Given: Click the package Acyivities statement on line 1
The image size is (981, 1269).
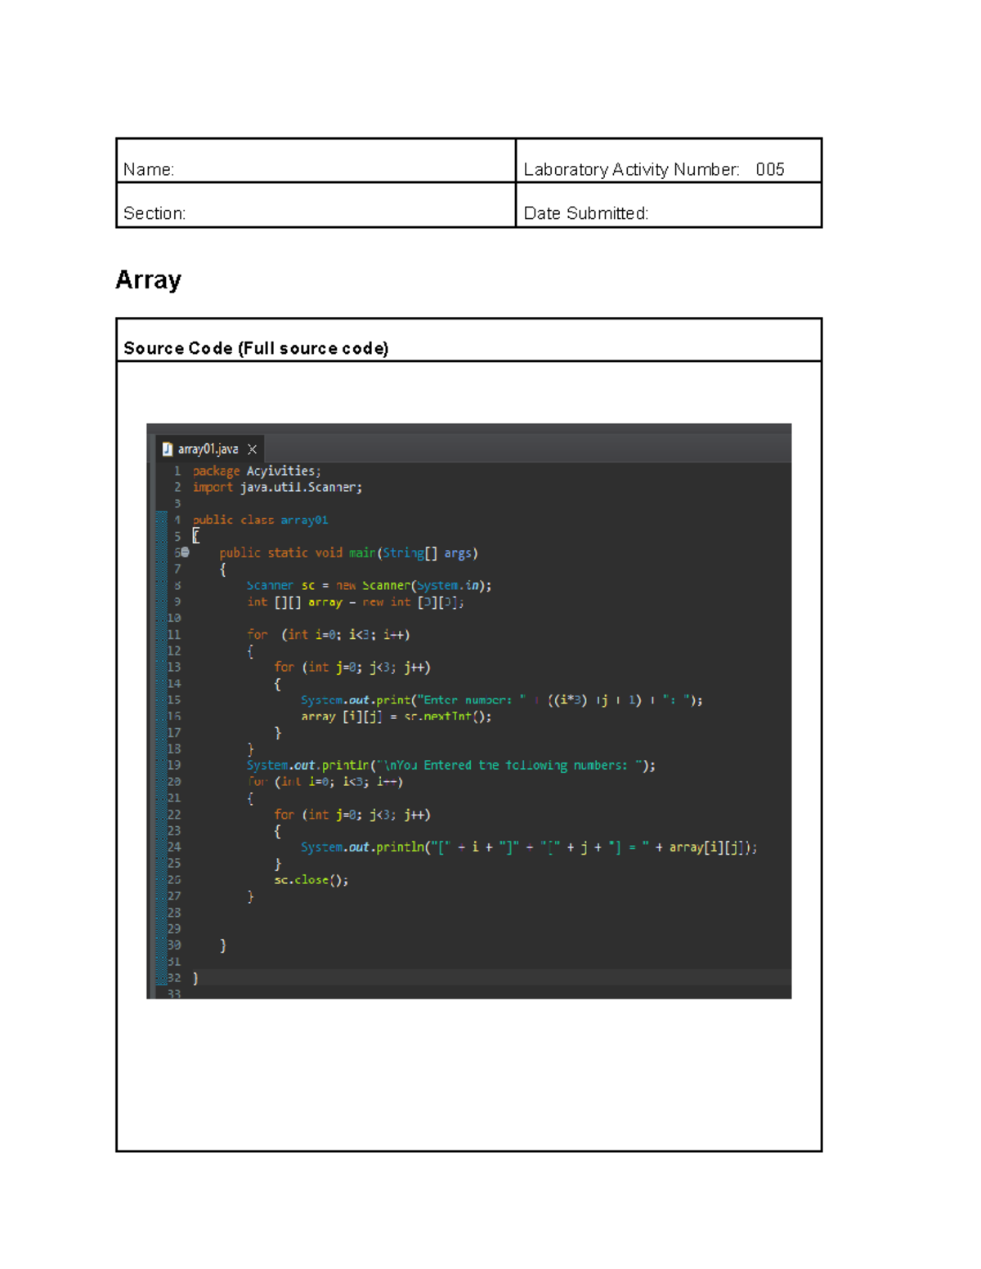Looking at the screenshot, I should point(255,471).
